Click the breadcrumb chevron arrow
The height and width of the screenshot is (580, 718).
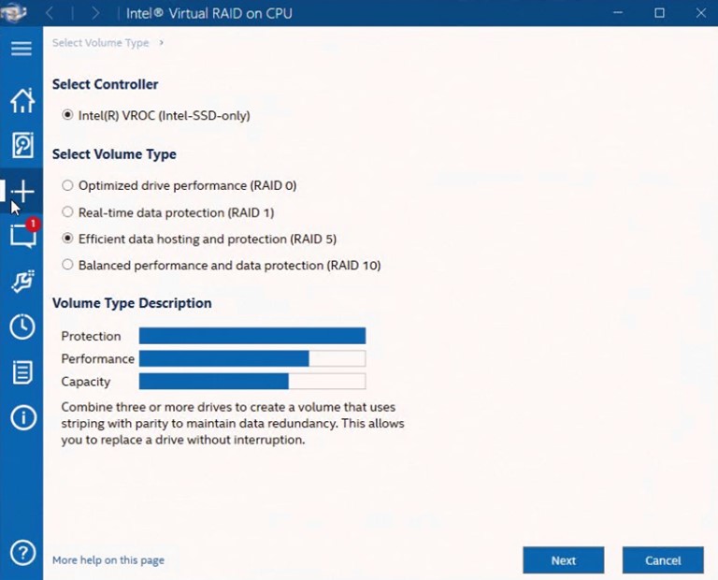pos(161,43)
